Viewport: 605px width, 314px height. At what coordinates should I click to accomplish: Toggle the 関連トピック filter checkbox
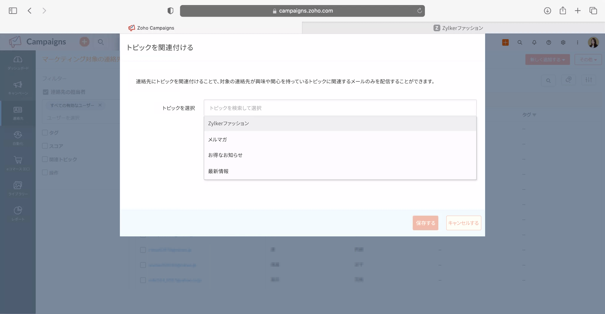click(45, 159)
